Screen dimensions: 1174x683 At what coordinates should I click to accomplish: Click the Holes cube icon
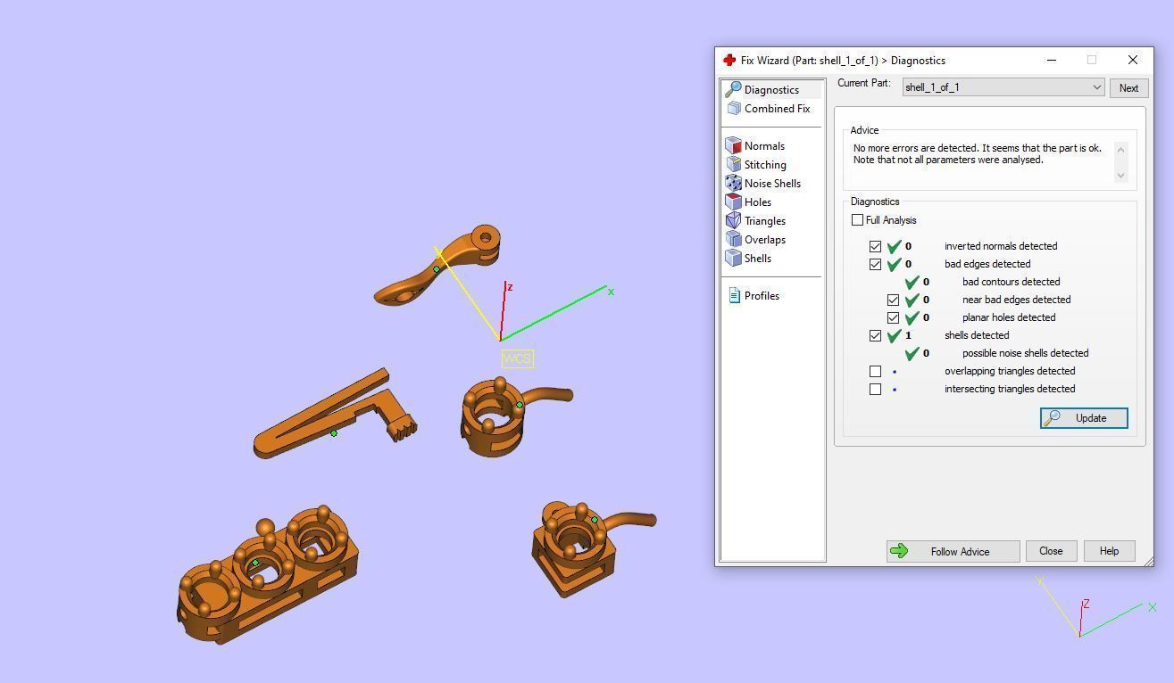[x=734, y=202]
